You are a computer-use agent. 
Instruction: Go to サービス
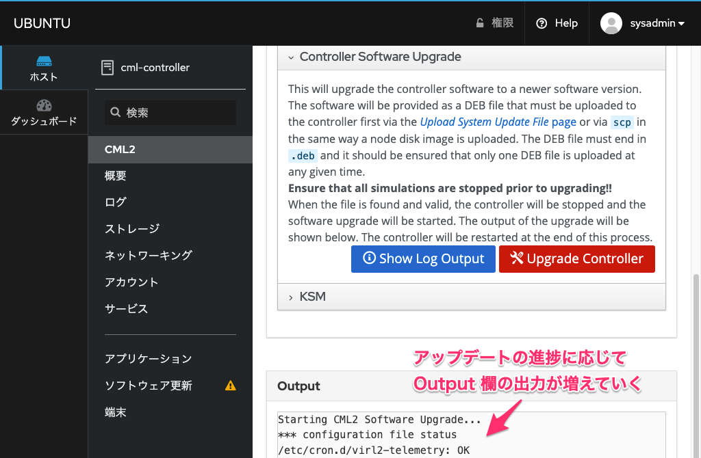(x=126, y=309)
